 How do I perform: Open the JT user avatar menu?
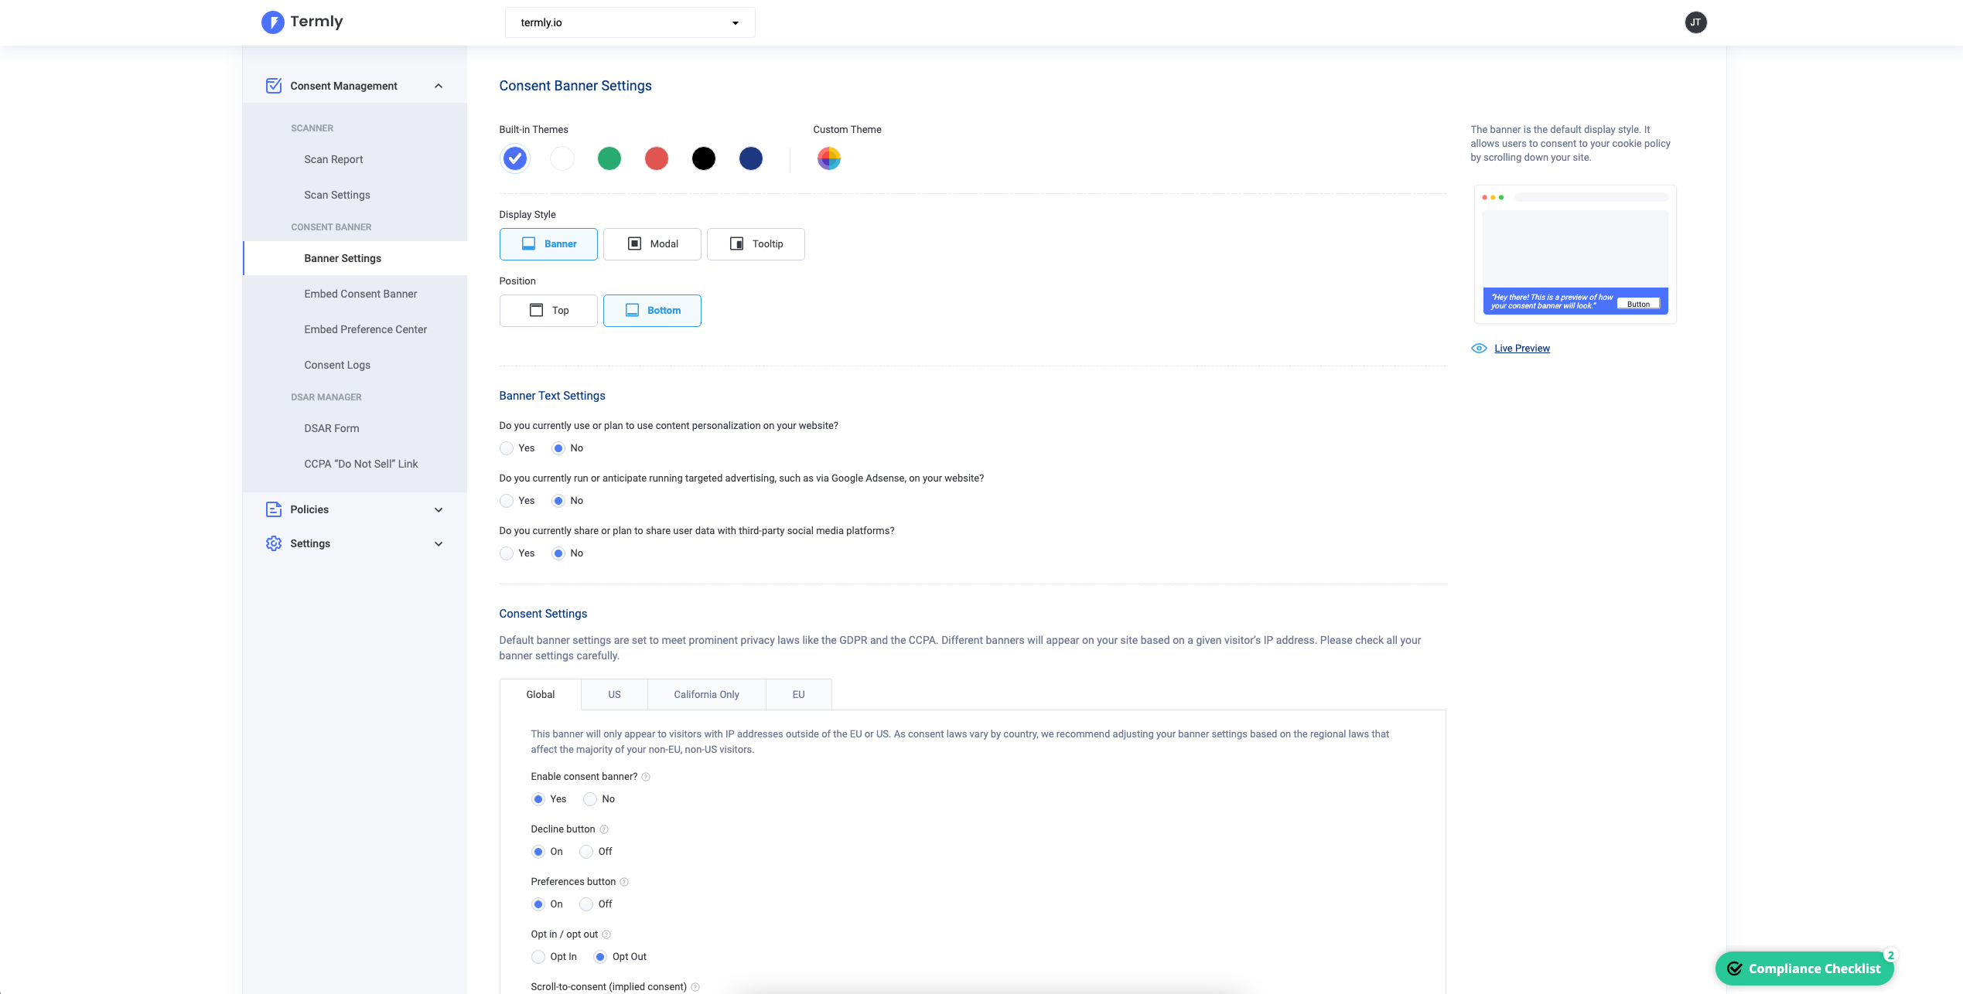pos(1695,22)
